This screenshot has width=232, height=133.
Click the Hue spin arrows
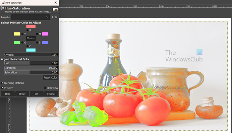[x=57, y=63]
